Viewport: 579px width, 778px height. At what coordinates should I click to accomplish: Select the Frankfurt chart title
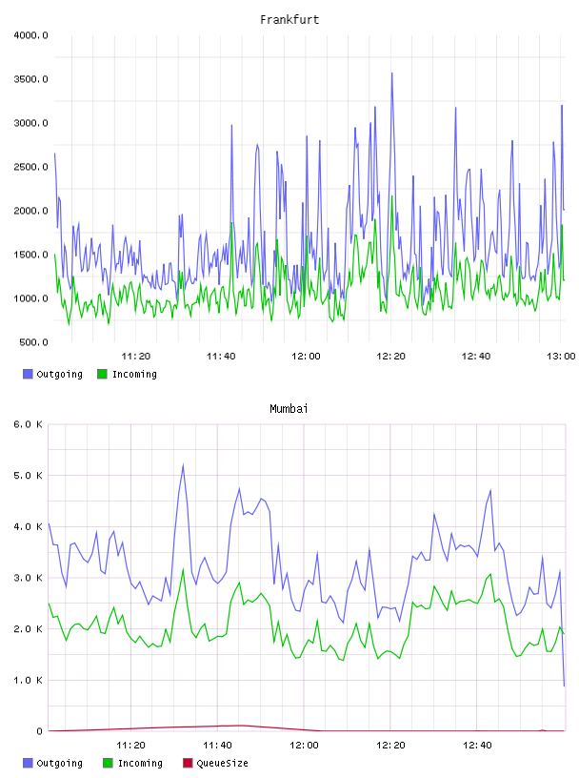(289, 20)
